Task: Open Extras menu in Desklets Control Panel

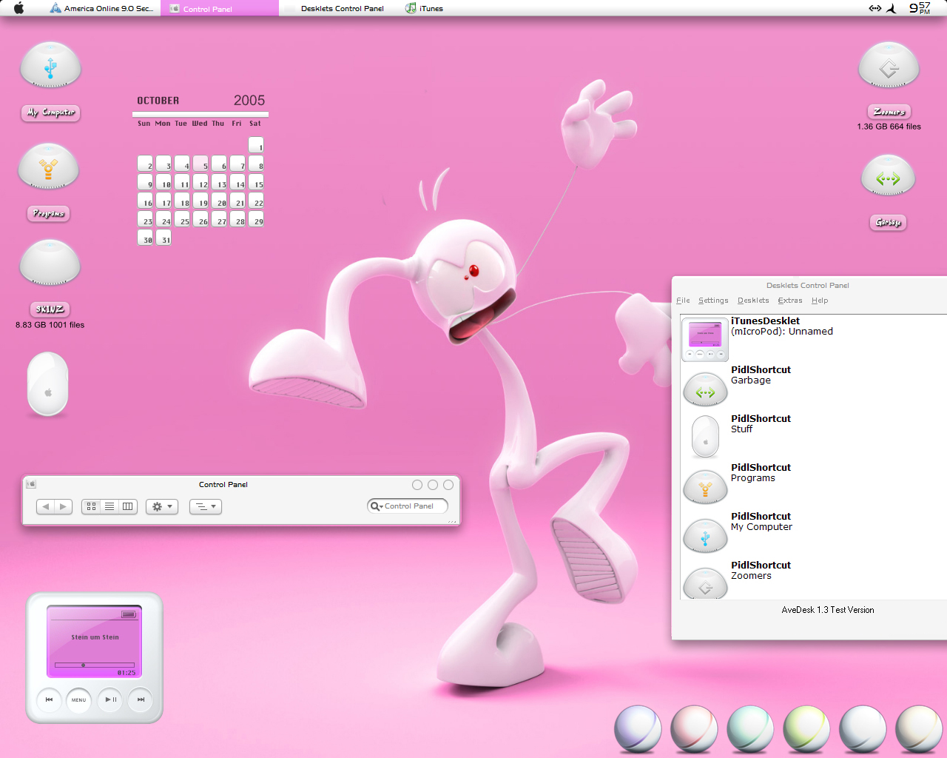Action: tap(790, 301)
